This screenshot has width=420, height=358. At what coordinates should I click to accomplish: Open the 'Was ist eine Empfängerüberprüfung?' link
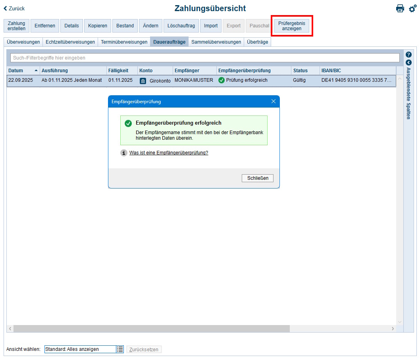(168, 153)
